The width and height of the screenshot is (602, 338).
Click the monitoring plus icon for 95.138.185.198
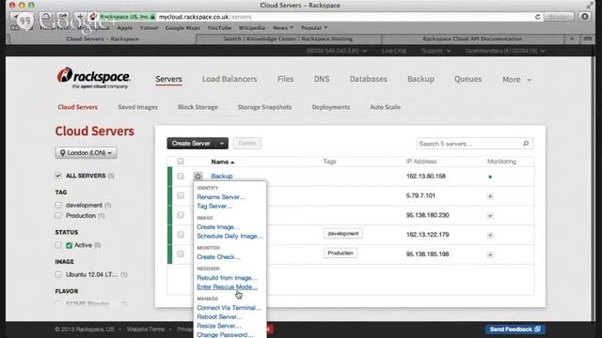pos(490,254)
